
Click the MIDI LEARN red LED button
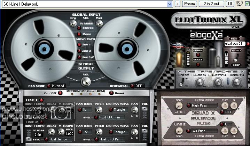coord(198,55)
